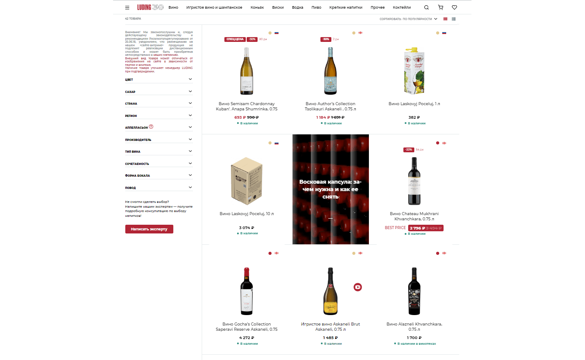Switch to list view icon

tap(454, 19)
